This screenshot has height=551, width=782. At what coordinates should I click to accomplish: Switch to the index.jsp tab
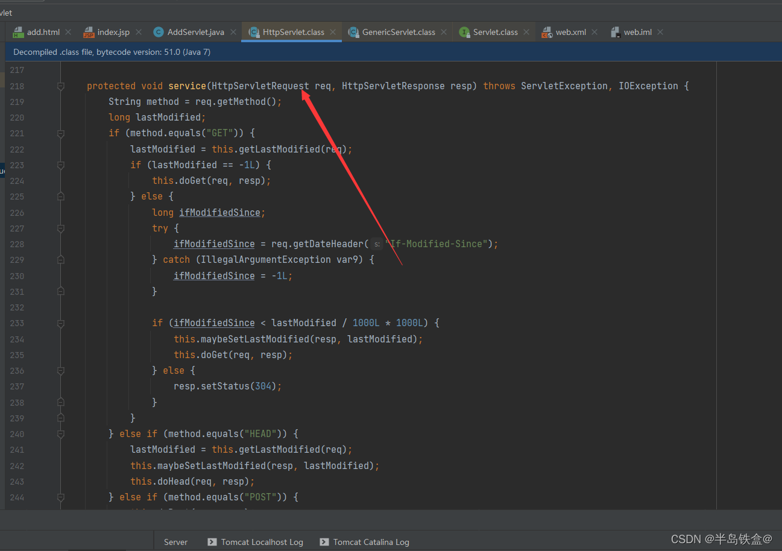coord(113,32)
